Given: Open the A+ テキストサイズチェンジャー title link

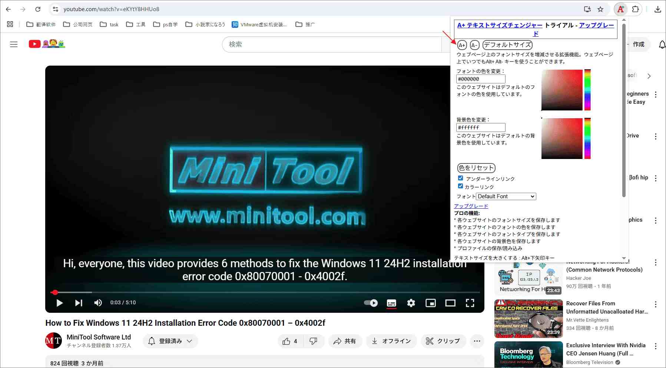Looking at the screenshot, I should click(500, 25).
